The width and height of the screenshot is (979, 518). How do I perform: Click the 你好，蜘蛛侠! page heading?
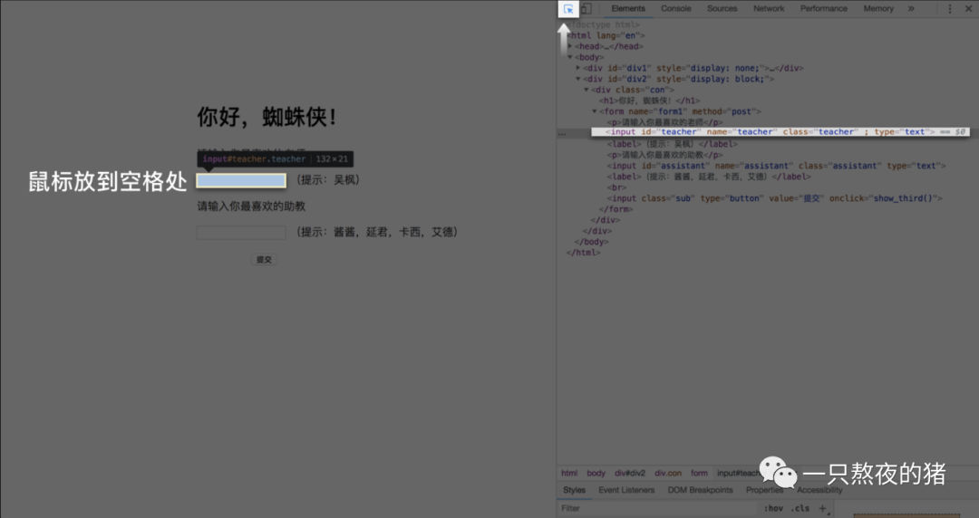pyautogui.click(x=267, y=117)
